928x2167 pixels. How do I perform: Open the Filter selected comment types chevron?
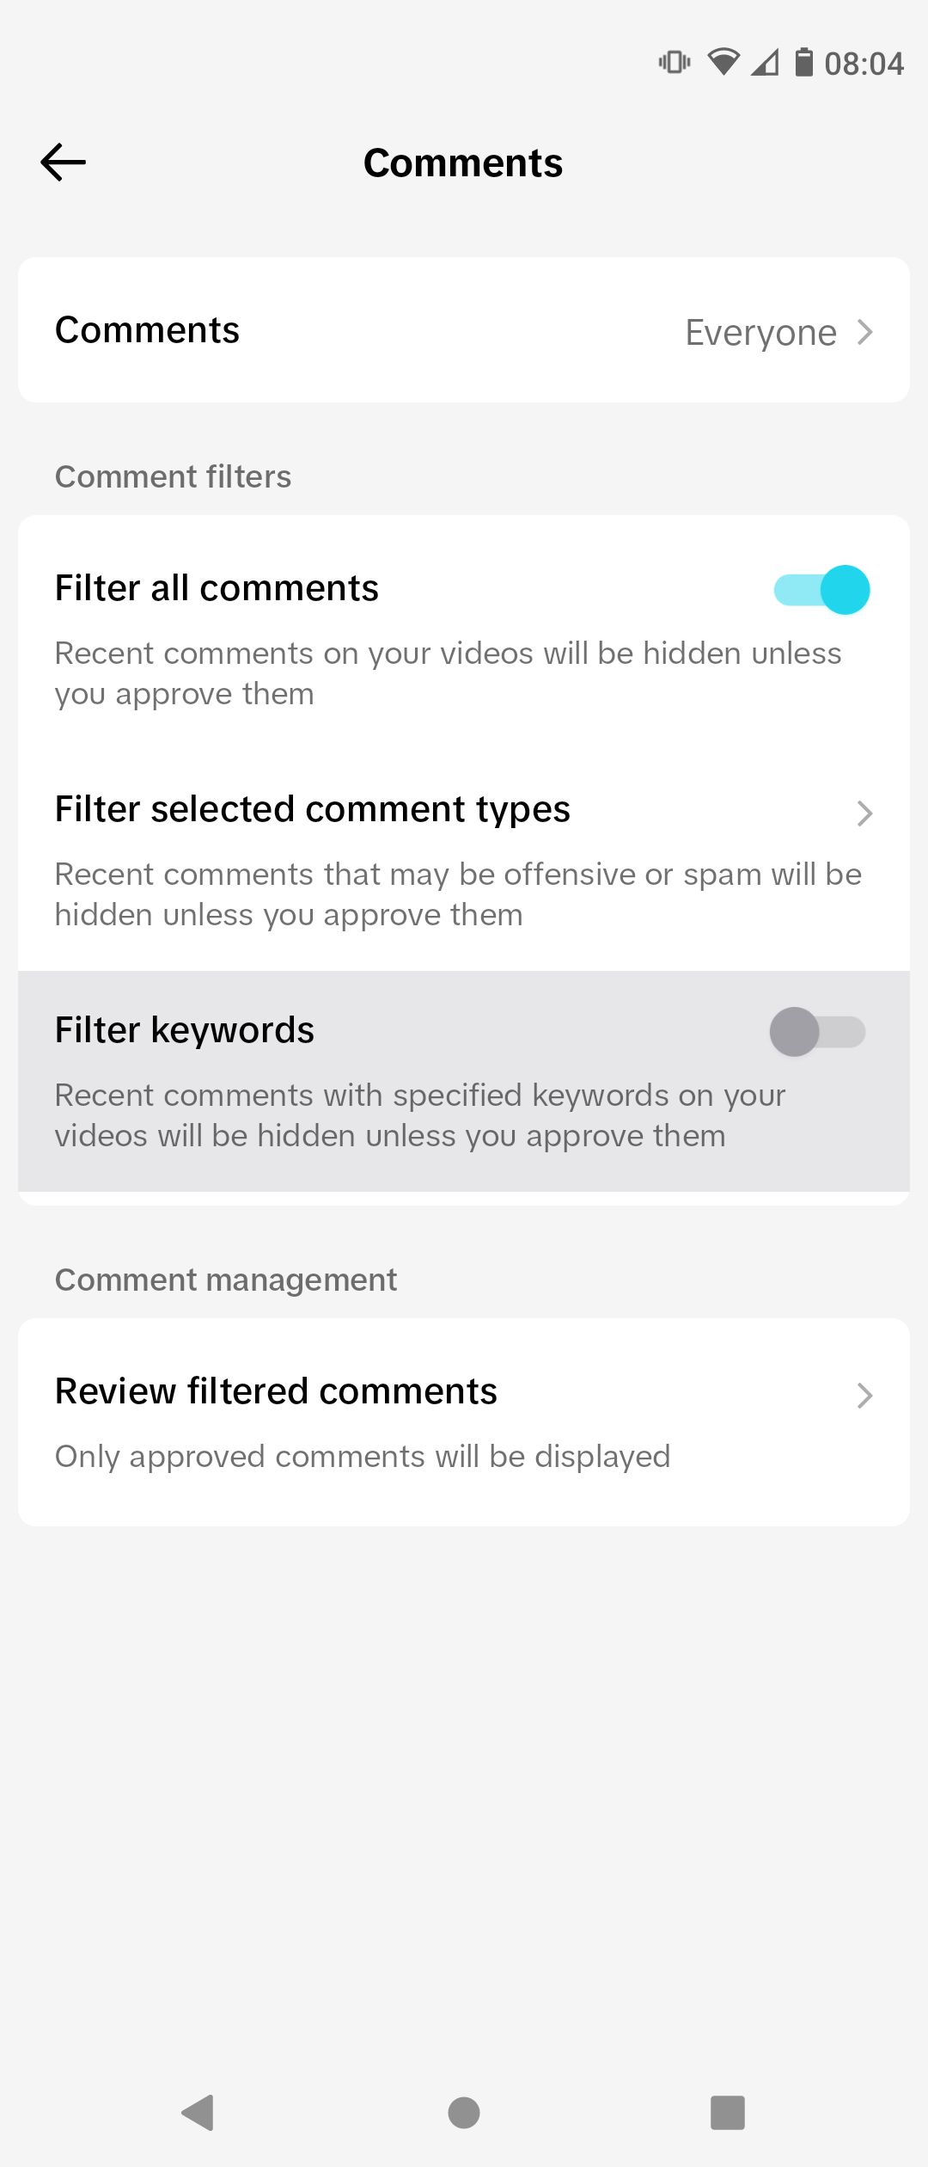coord(865,813)
